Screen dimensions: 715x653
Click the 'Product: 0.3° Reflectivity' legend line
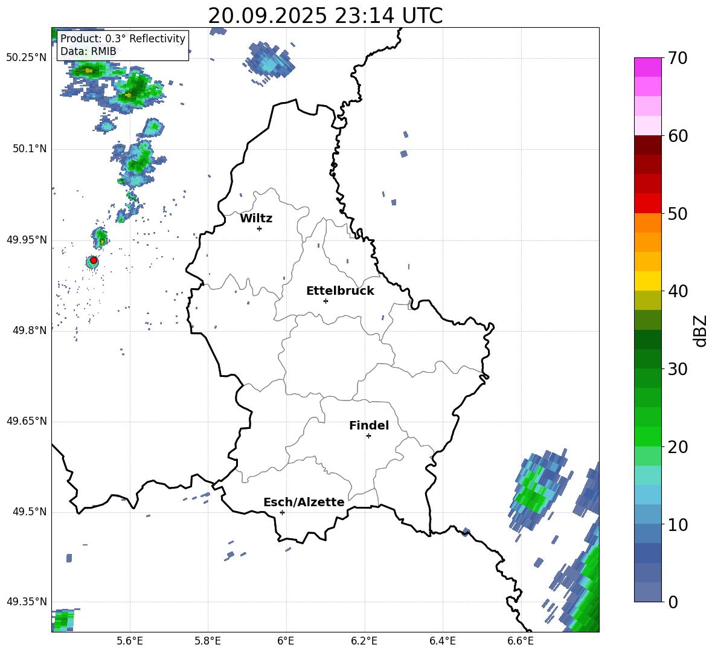(x=123, y=38)
